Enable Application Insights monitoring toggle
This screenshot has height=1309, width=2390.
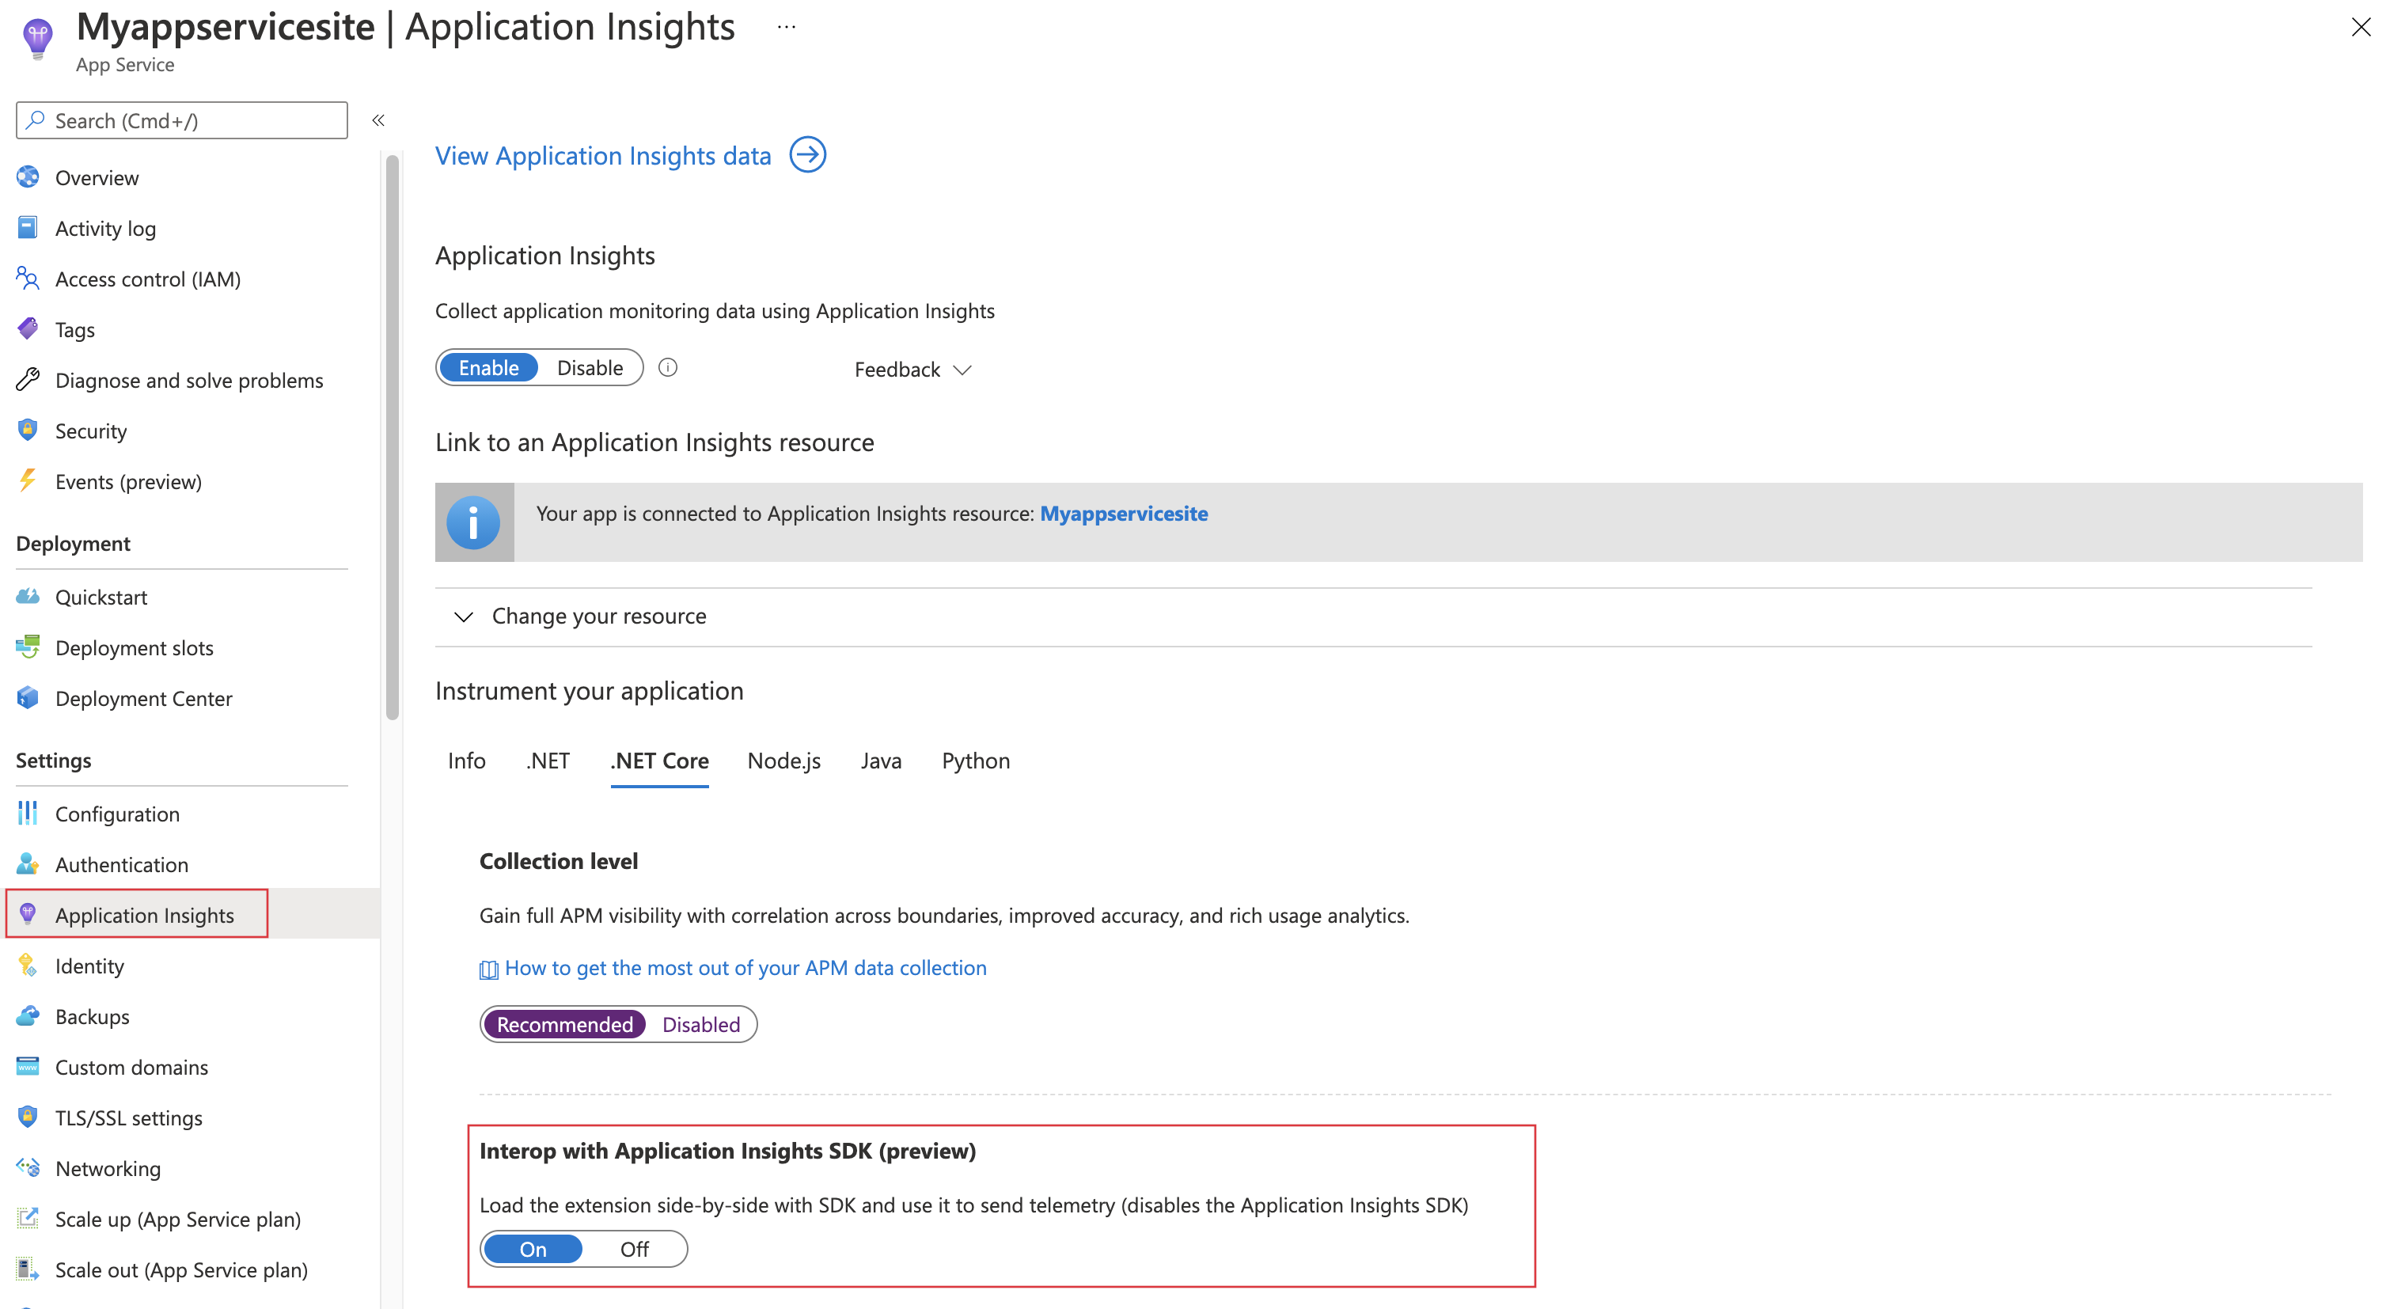click(x=484, y=367)
